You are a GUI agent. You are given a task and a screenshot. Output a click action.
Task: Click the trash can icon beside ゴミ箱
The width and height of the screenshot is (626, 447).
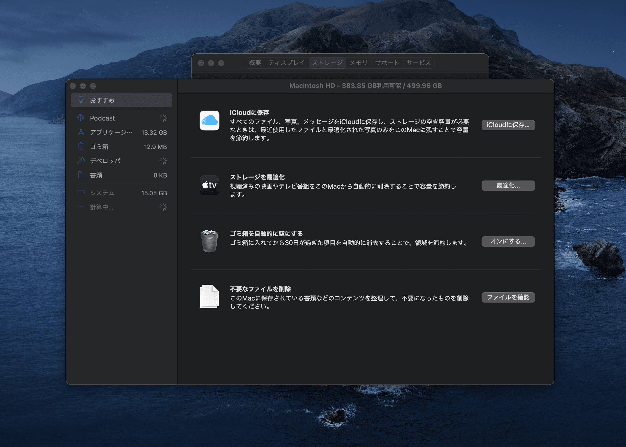click(x=81, y=146)
